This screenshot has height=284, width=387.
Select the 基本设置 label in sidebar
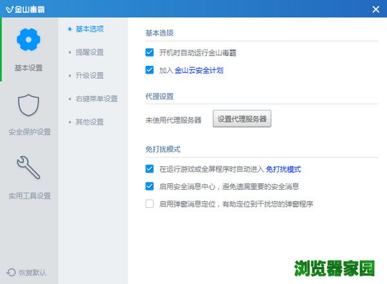point(28,68)
